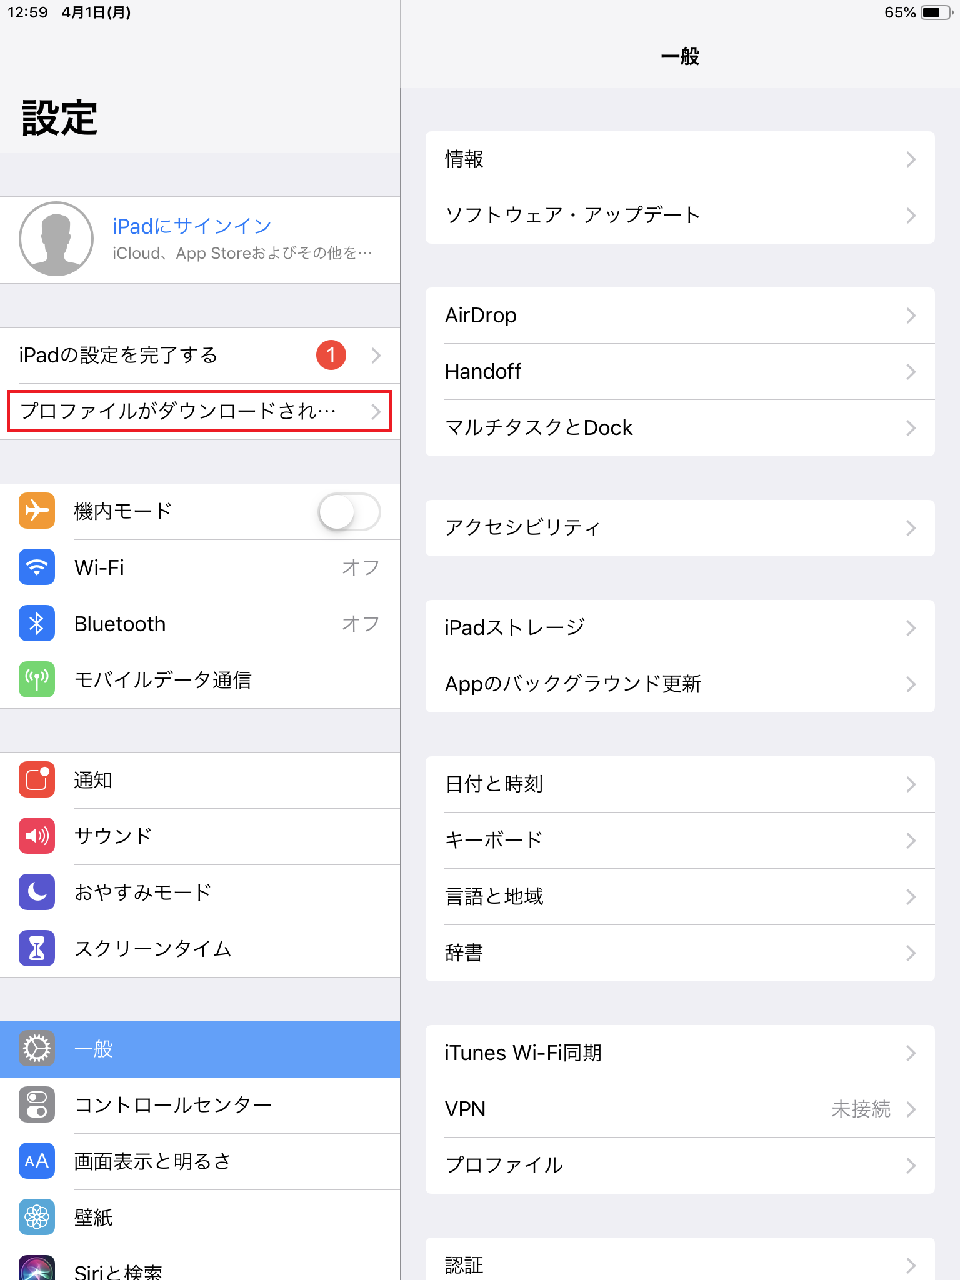Expand the iPadの設定を完了する chevron

click(376, 356)
